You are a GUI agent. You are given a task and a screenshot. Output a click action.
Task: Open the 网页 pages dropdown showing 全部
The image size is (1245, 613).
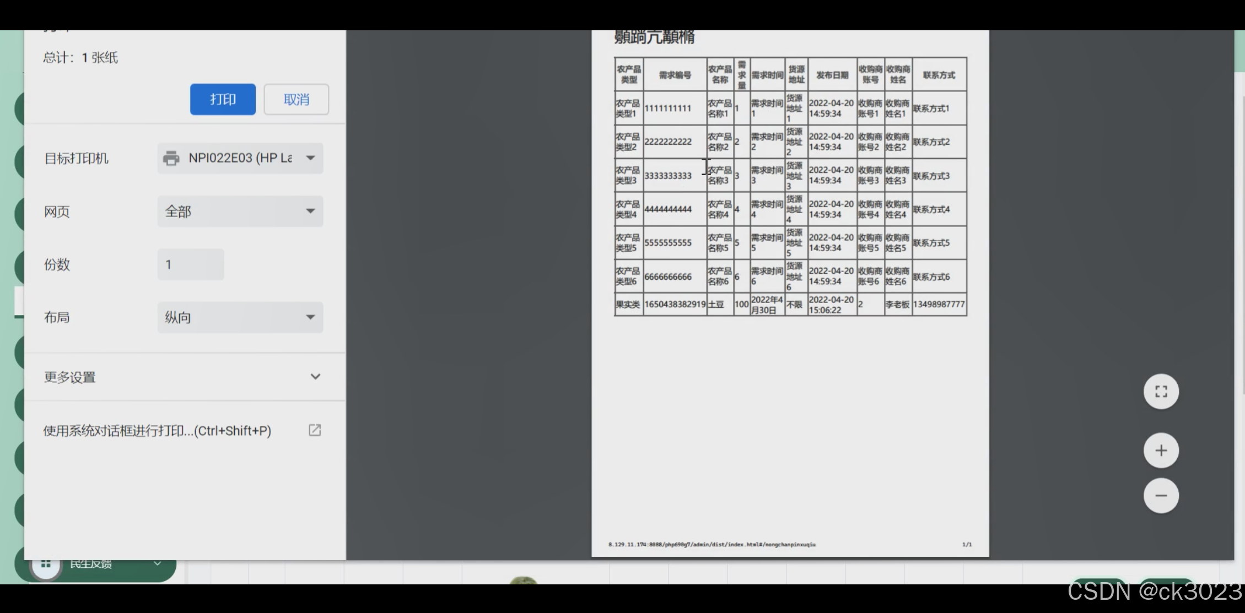[240, 211]
